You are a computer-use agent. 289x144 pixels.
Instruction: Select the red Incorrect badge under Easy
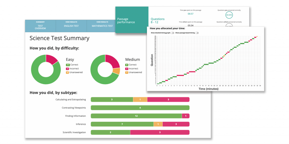click(x=67, y=69)
